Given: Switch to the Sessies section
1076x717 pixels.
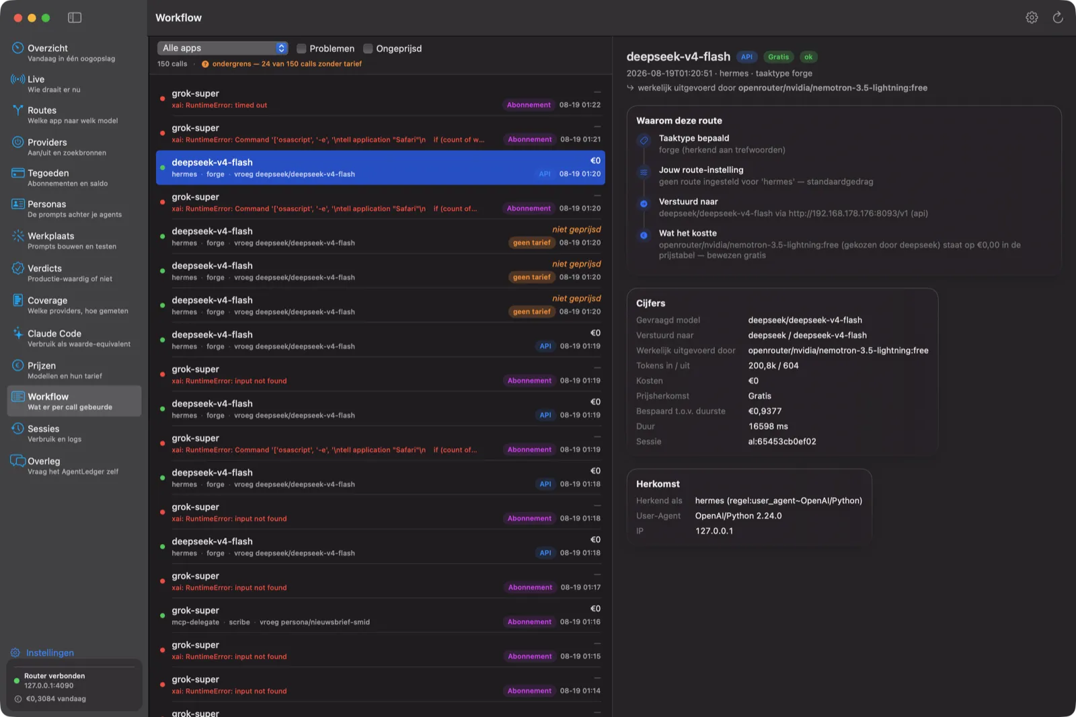Looking at the screenshot, I should (74, 433).
